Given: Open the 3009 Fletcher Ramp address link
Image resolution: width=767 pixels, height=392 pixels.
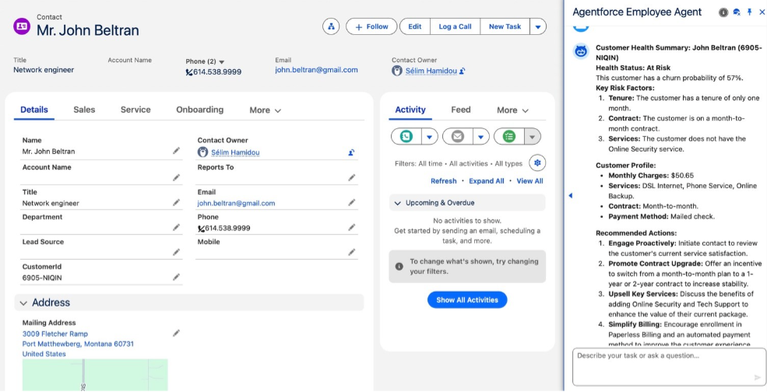Looking at the screenshot, I should tap(55, 334).
